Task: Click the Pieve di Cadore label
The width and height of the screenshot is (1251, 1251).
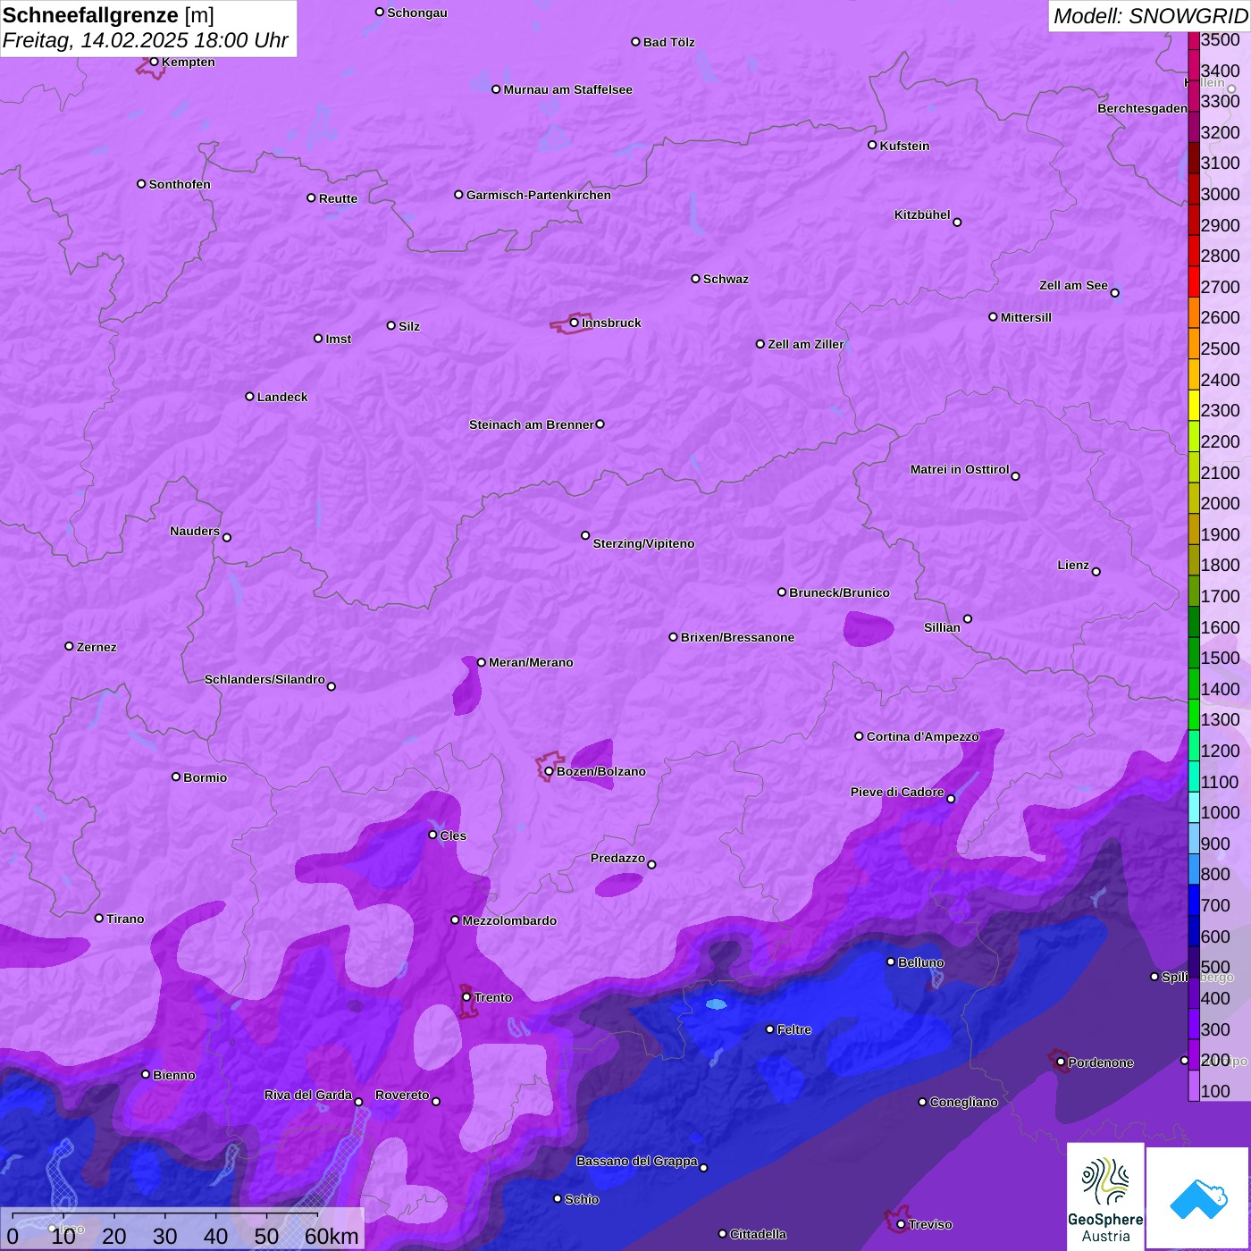Action: [897, 792]
